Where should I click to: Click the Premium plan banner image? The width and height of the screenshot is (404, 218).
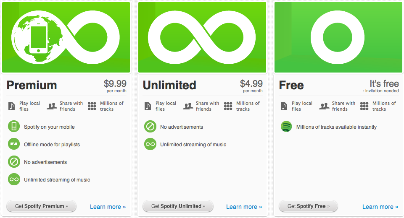coord(66,37)
